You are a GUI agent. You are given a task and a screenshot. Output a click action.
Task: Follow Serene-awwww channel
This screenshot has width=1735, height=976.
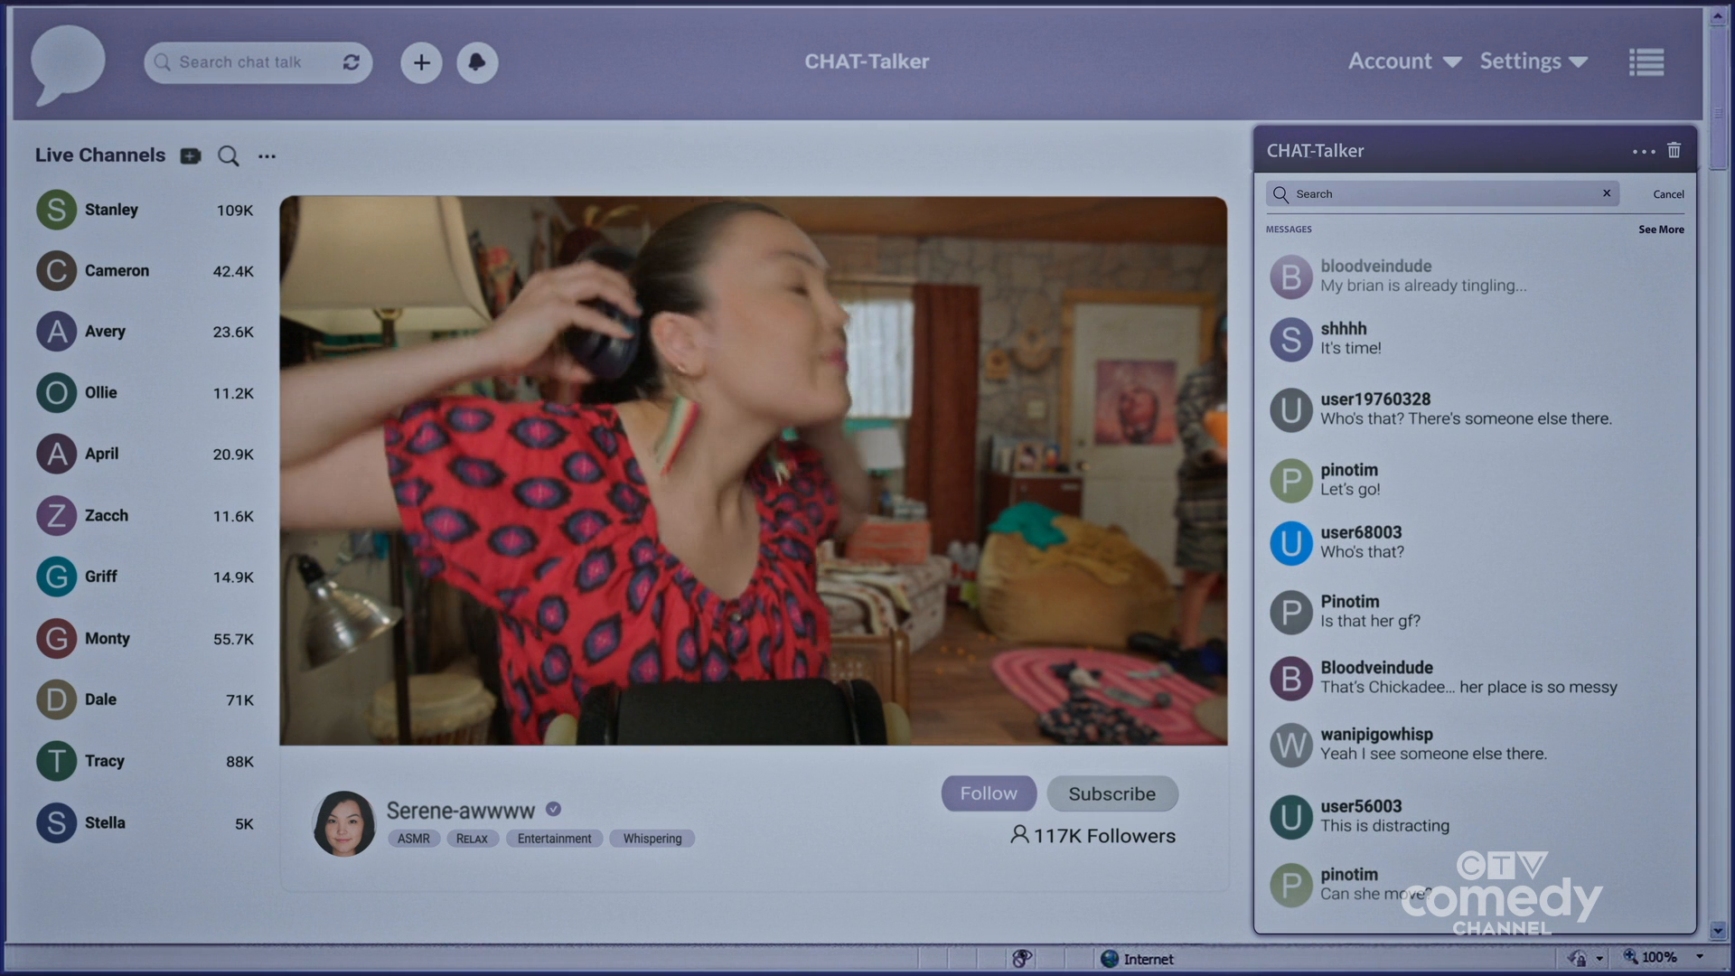click(989, 793)
